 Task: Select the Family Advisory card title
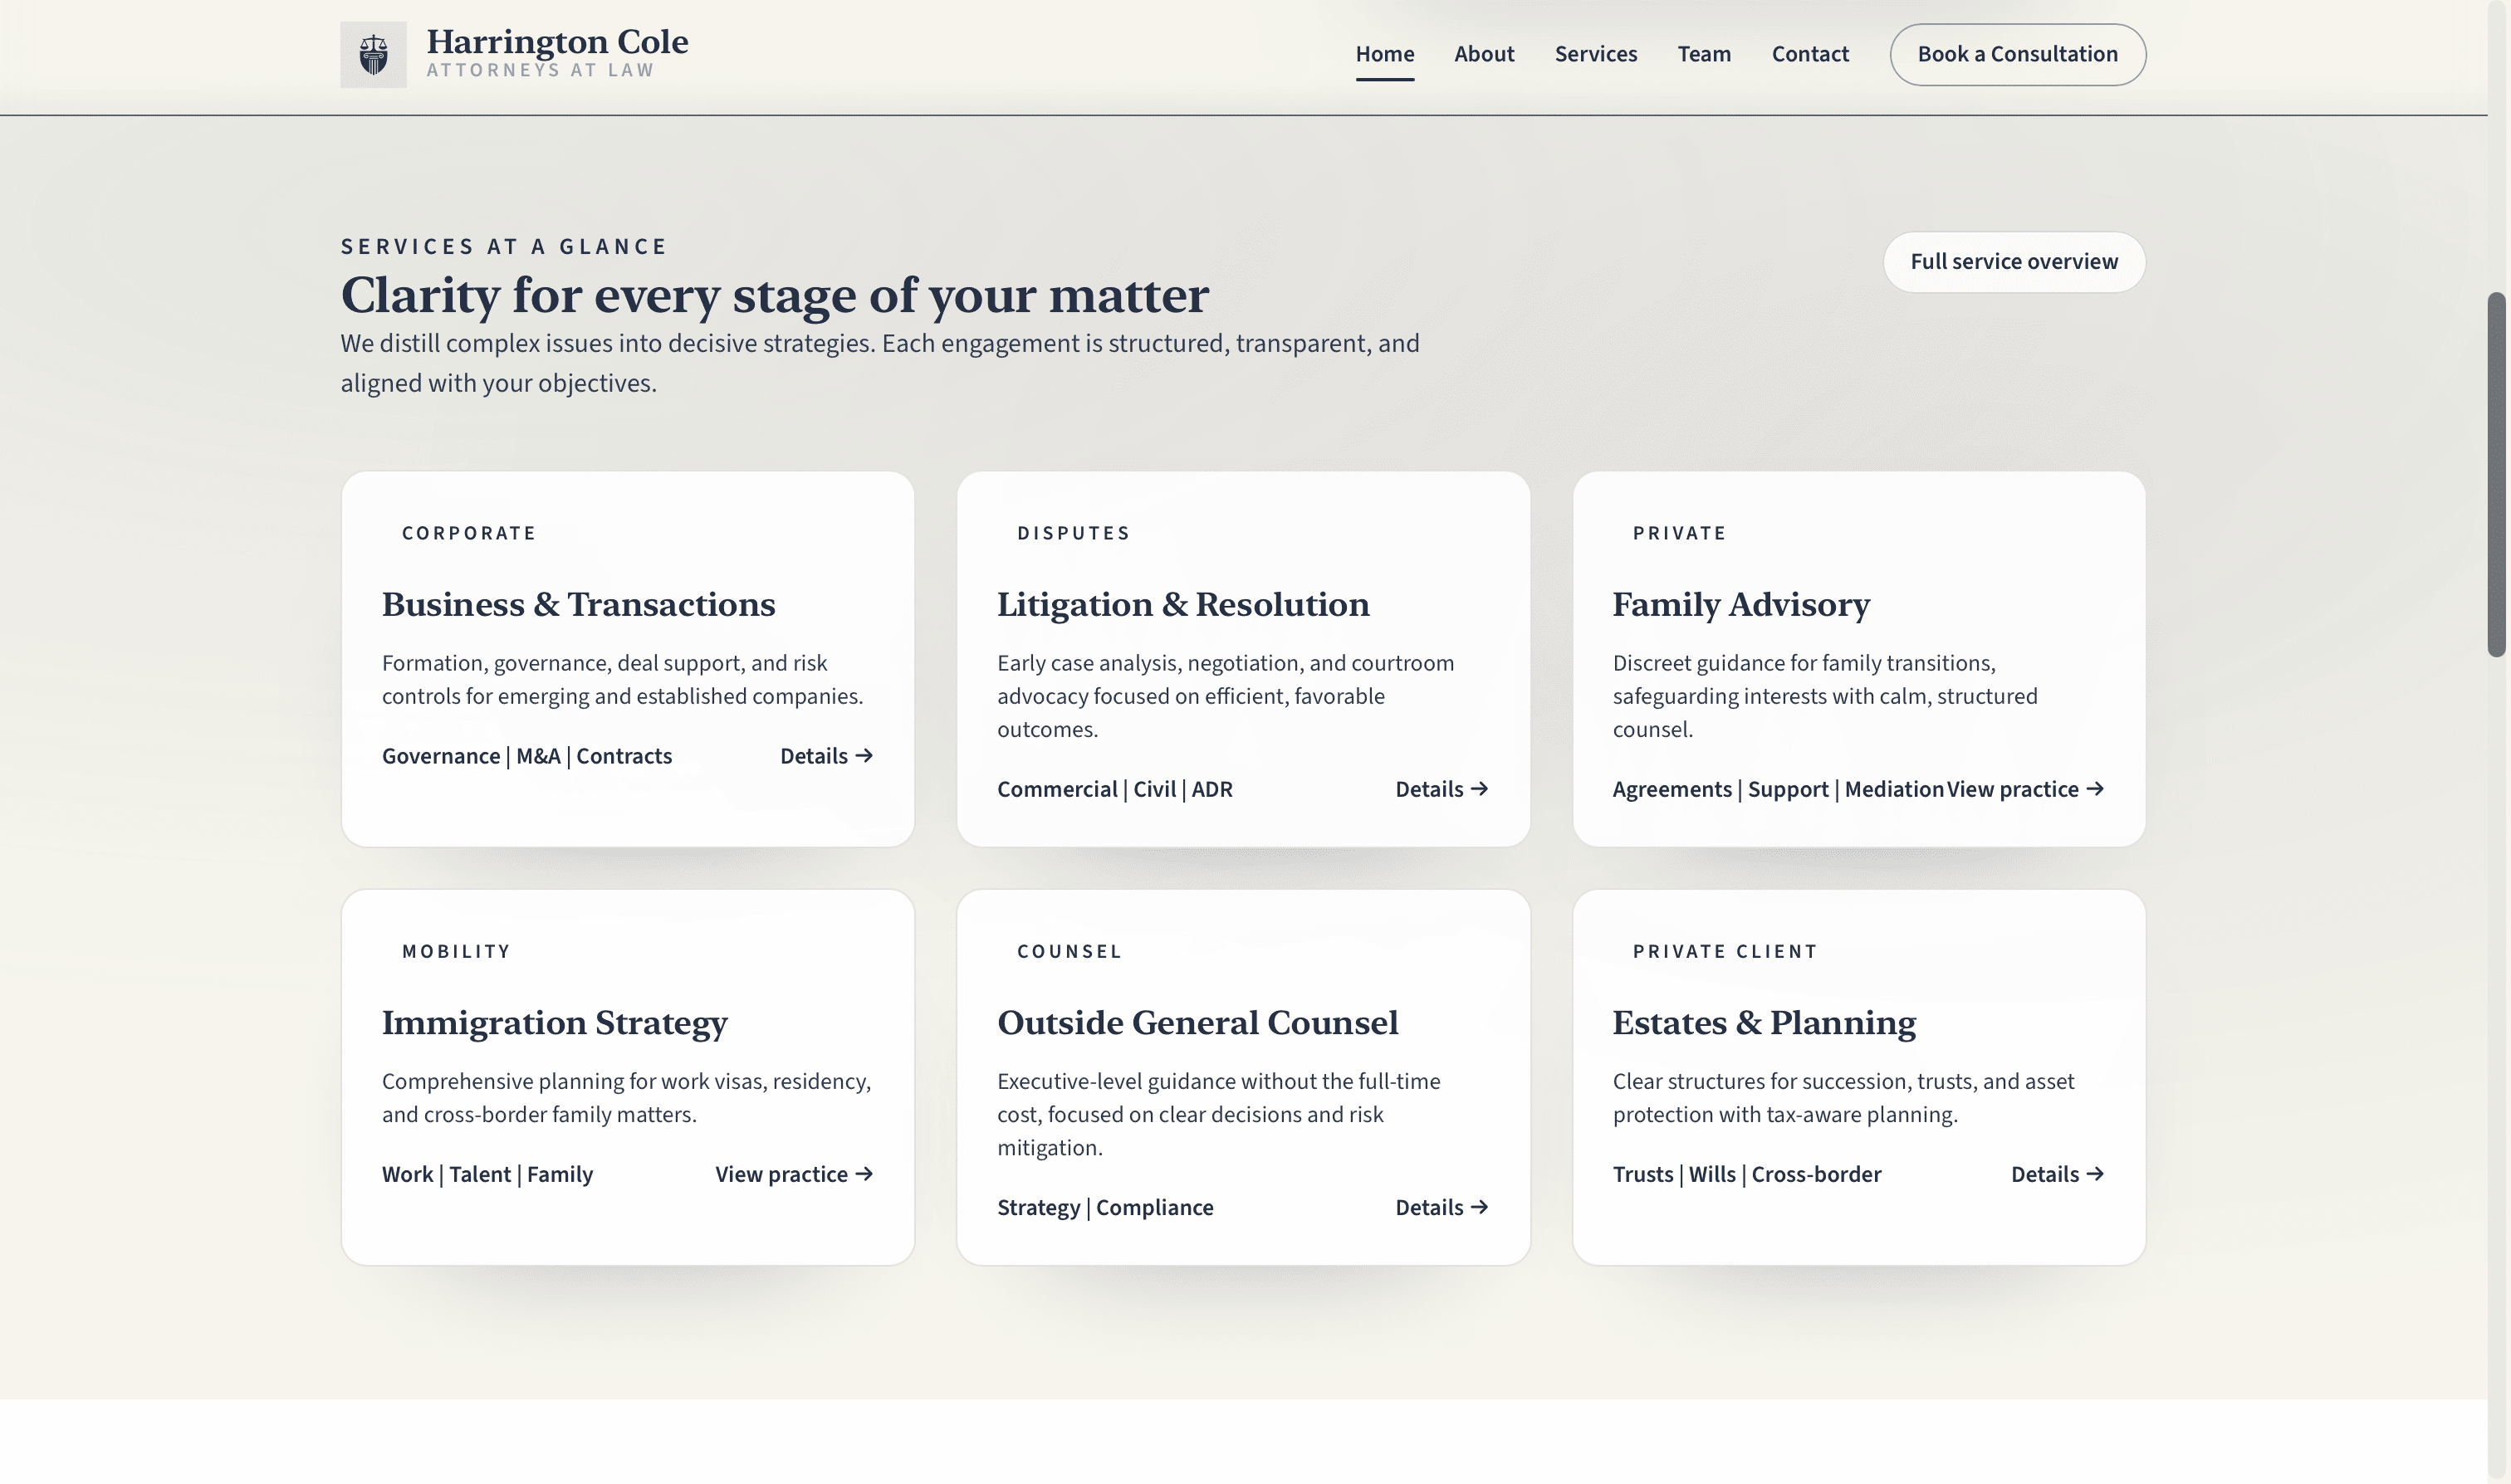(1740, 604)
